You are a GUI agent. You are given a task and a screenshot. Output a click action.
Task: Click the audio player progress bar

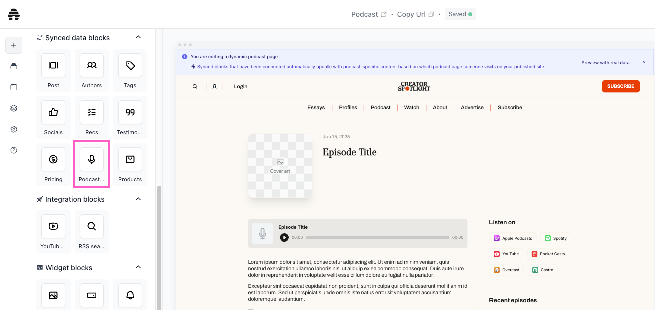(377, 238)
